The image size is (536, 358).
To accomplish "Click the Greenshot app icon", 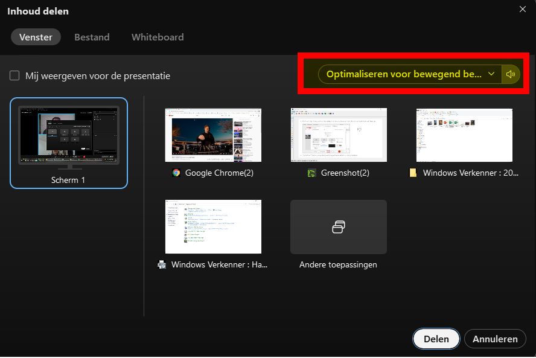I will [311, 173].
